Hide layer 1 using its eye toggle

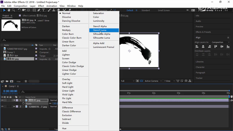tap(2, 100)
